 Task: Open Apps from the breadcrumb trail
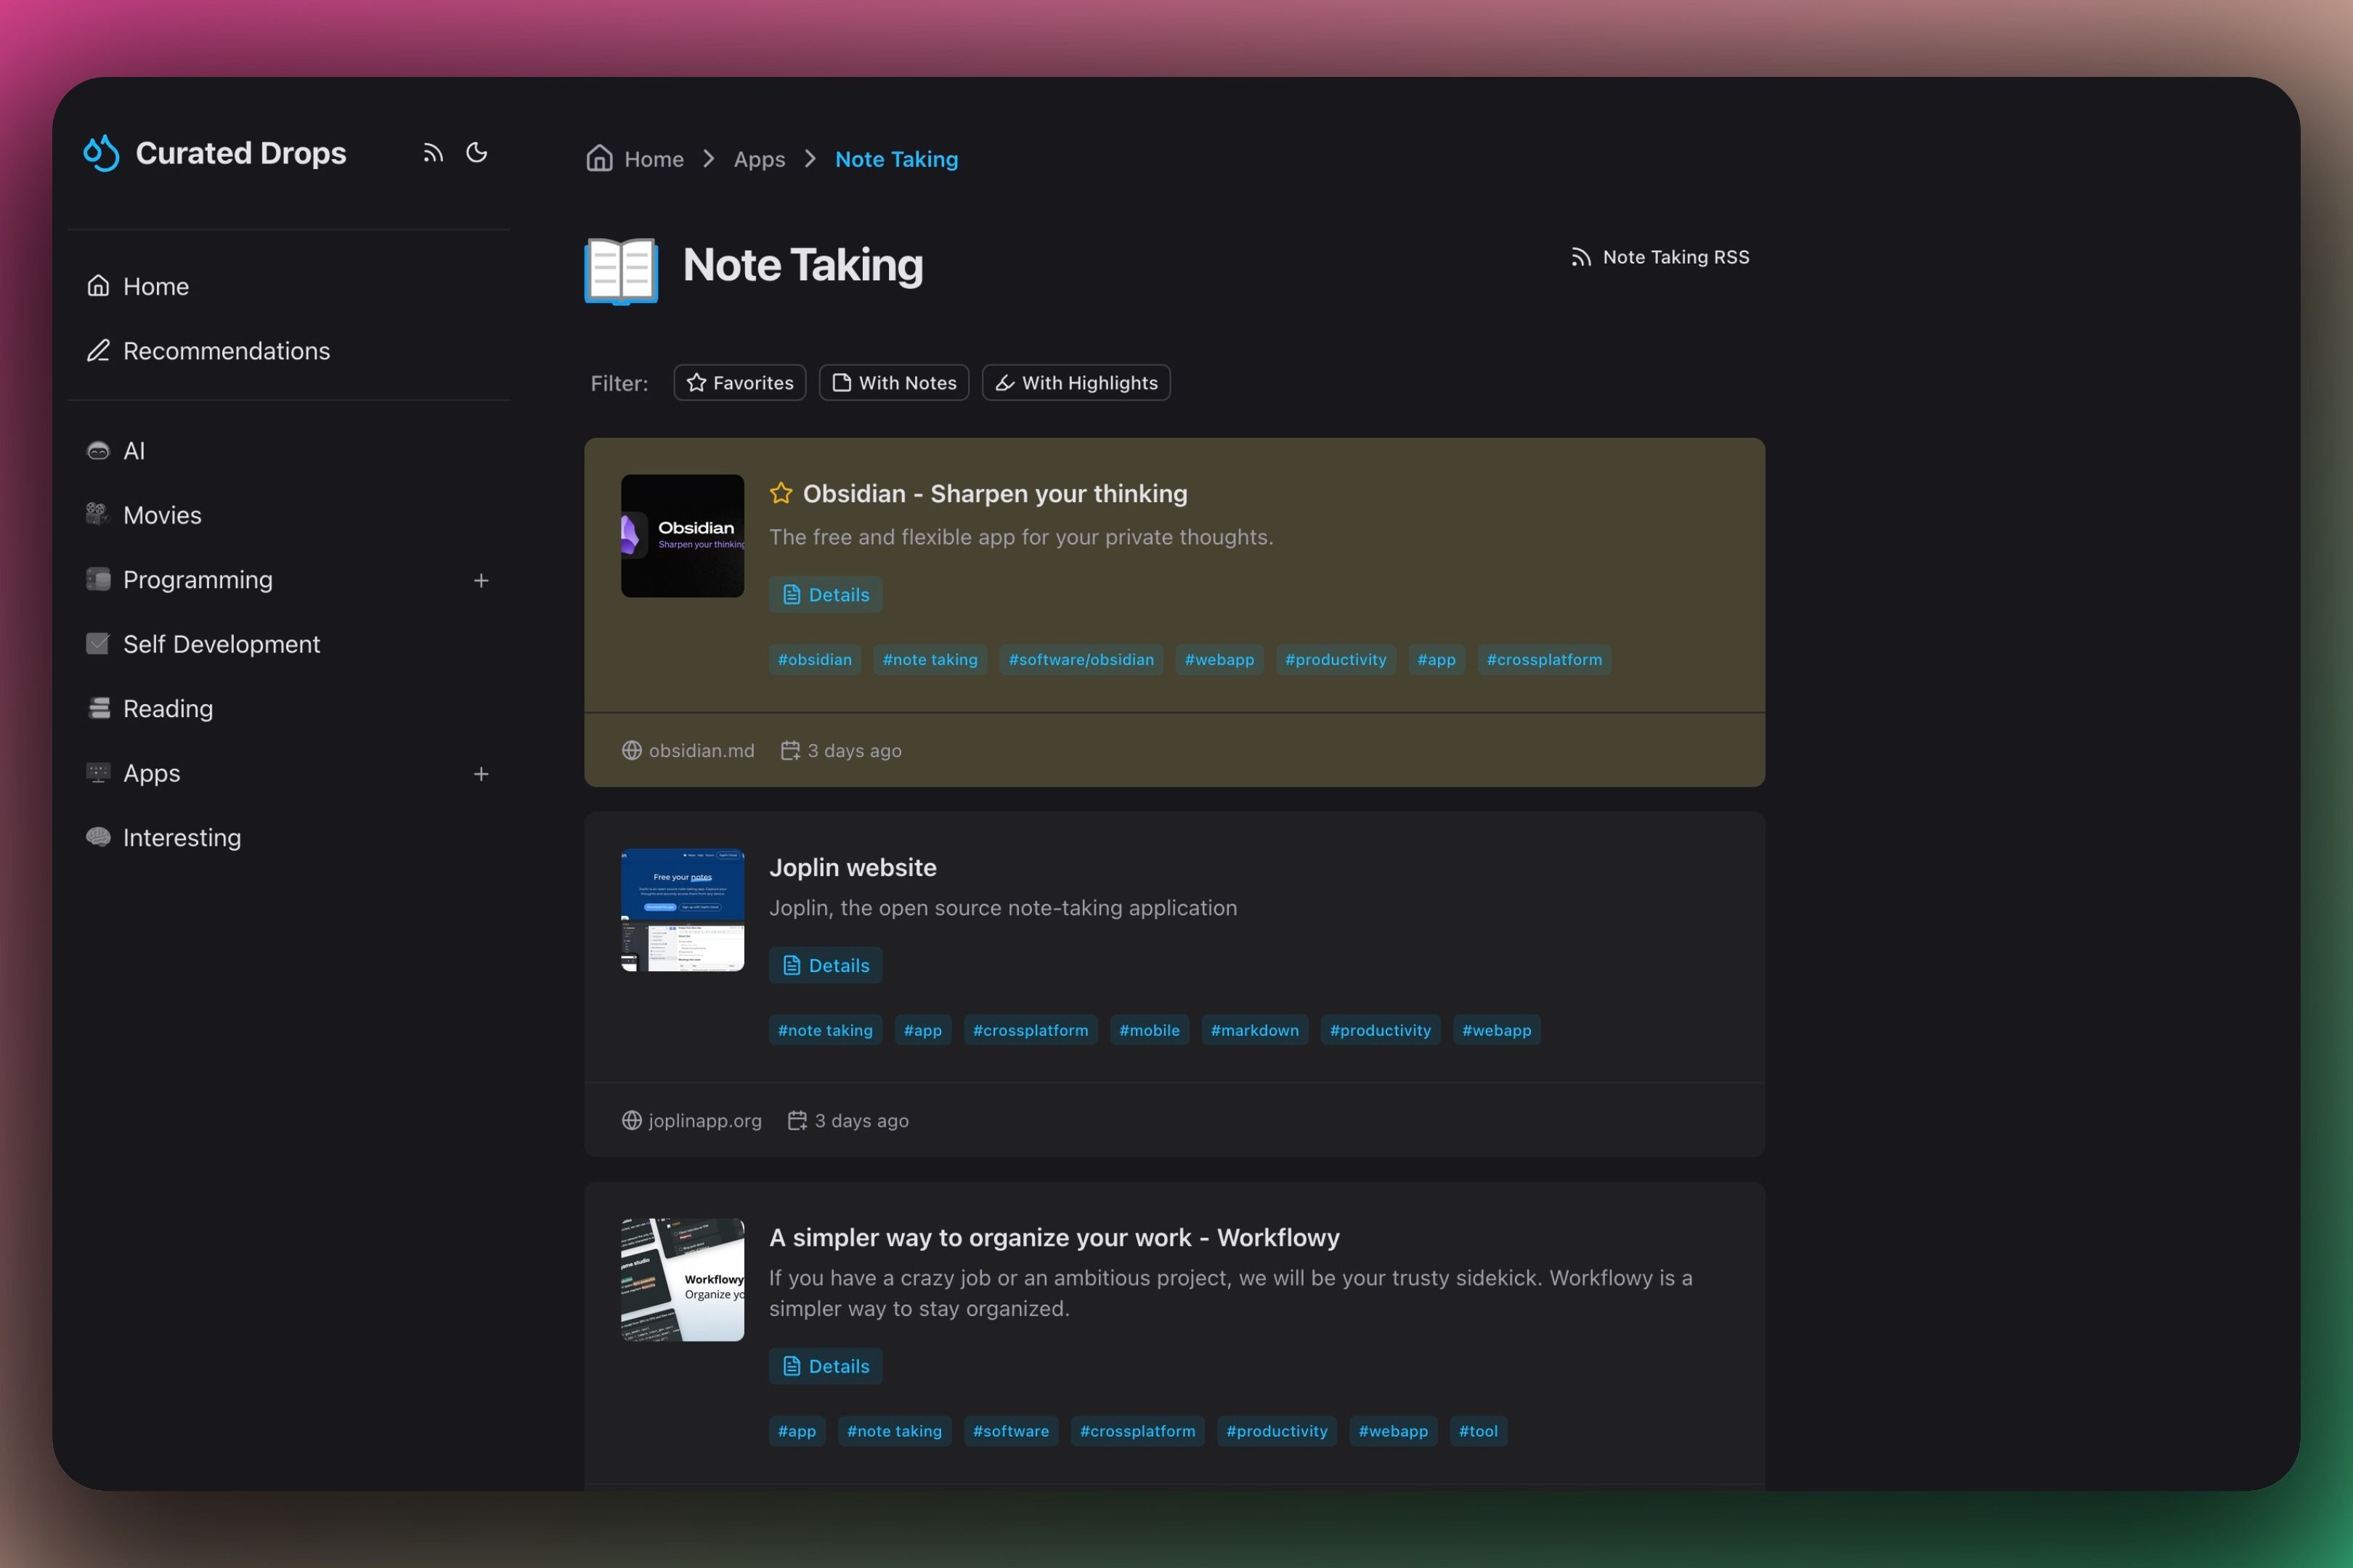click(758, 158)
